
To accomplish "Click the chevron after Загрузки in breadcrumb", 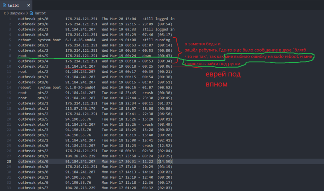I will pos(27,13).
